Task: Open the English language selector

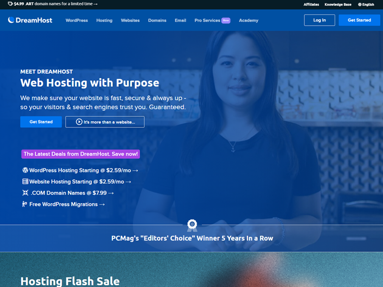Action: 366,4
